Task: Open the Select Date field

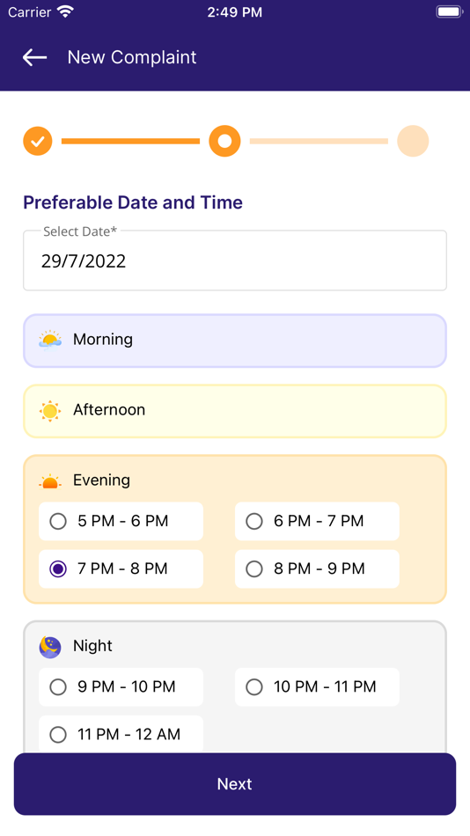Action: point(235,260)
